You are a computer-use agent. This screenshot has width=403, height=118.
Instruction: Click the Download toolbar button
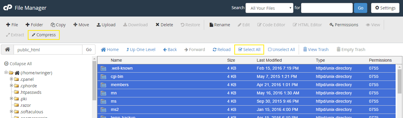135,25
